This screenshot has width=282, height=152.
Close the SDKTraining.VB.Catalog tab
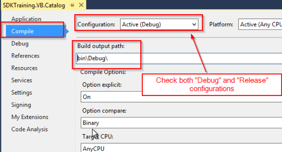(81, 5)
